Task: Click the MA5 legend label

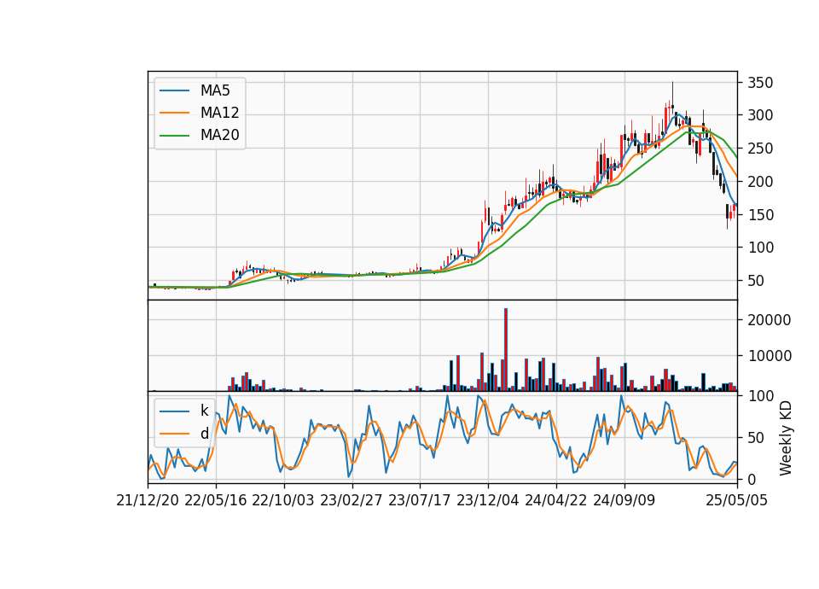Action: pos(215,90)
